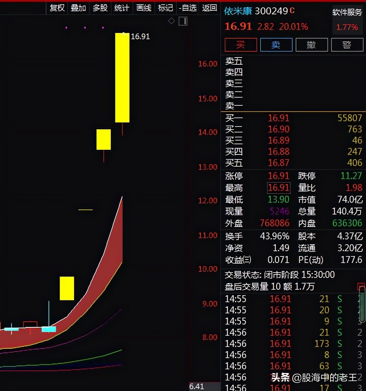366x391 pixels.
Task: Open the 标记 mark option
Action: [165, 8]
